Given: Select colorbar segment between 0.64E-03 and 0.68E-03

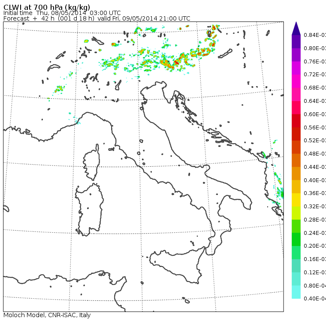Looking at the screenshot, I should point(296,94).
